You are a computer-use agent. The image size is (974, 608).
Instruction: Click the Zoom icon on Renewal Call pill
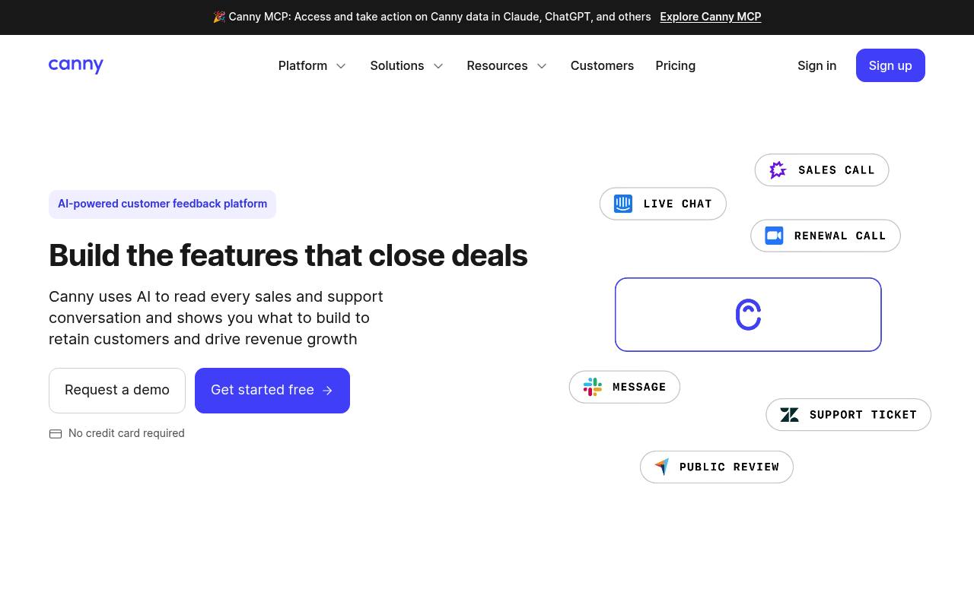774,236
